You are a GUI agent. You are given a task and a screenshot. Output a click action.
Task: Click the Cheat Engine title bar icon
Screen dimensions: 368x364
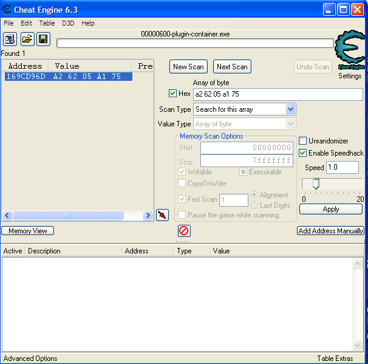click(x=6, y=9)
